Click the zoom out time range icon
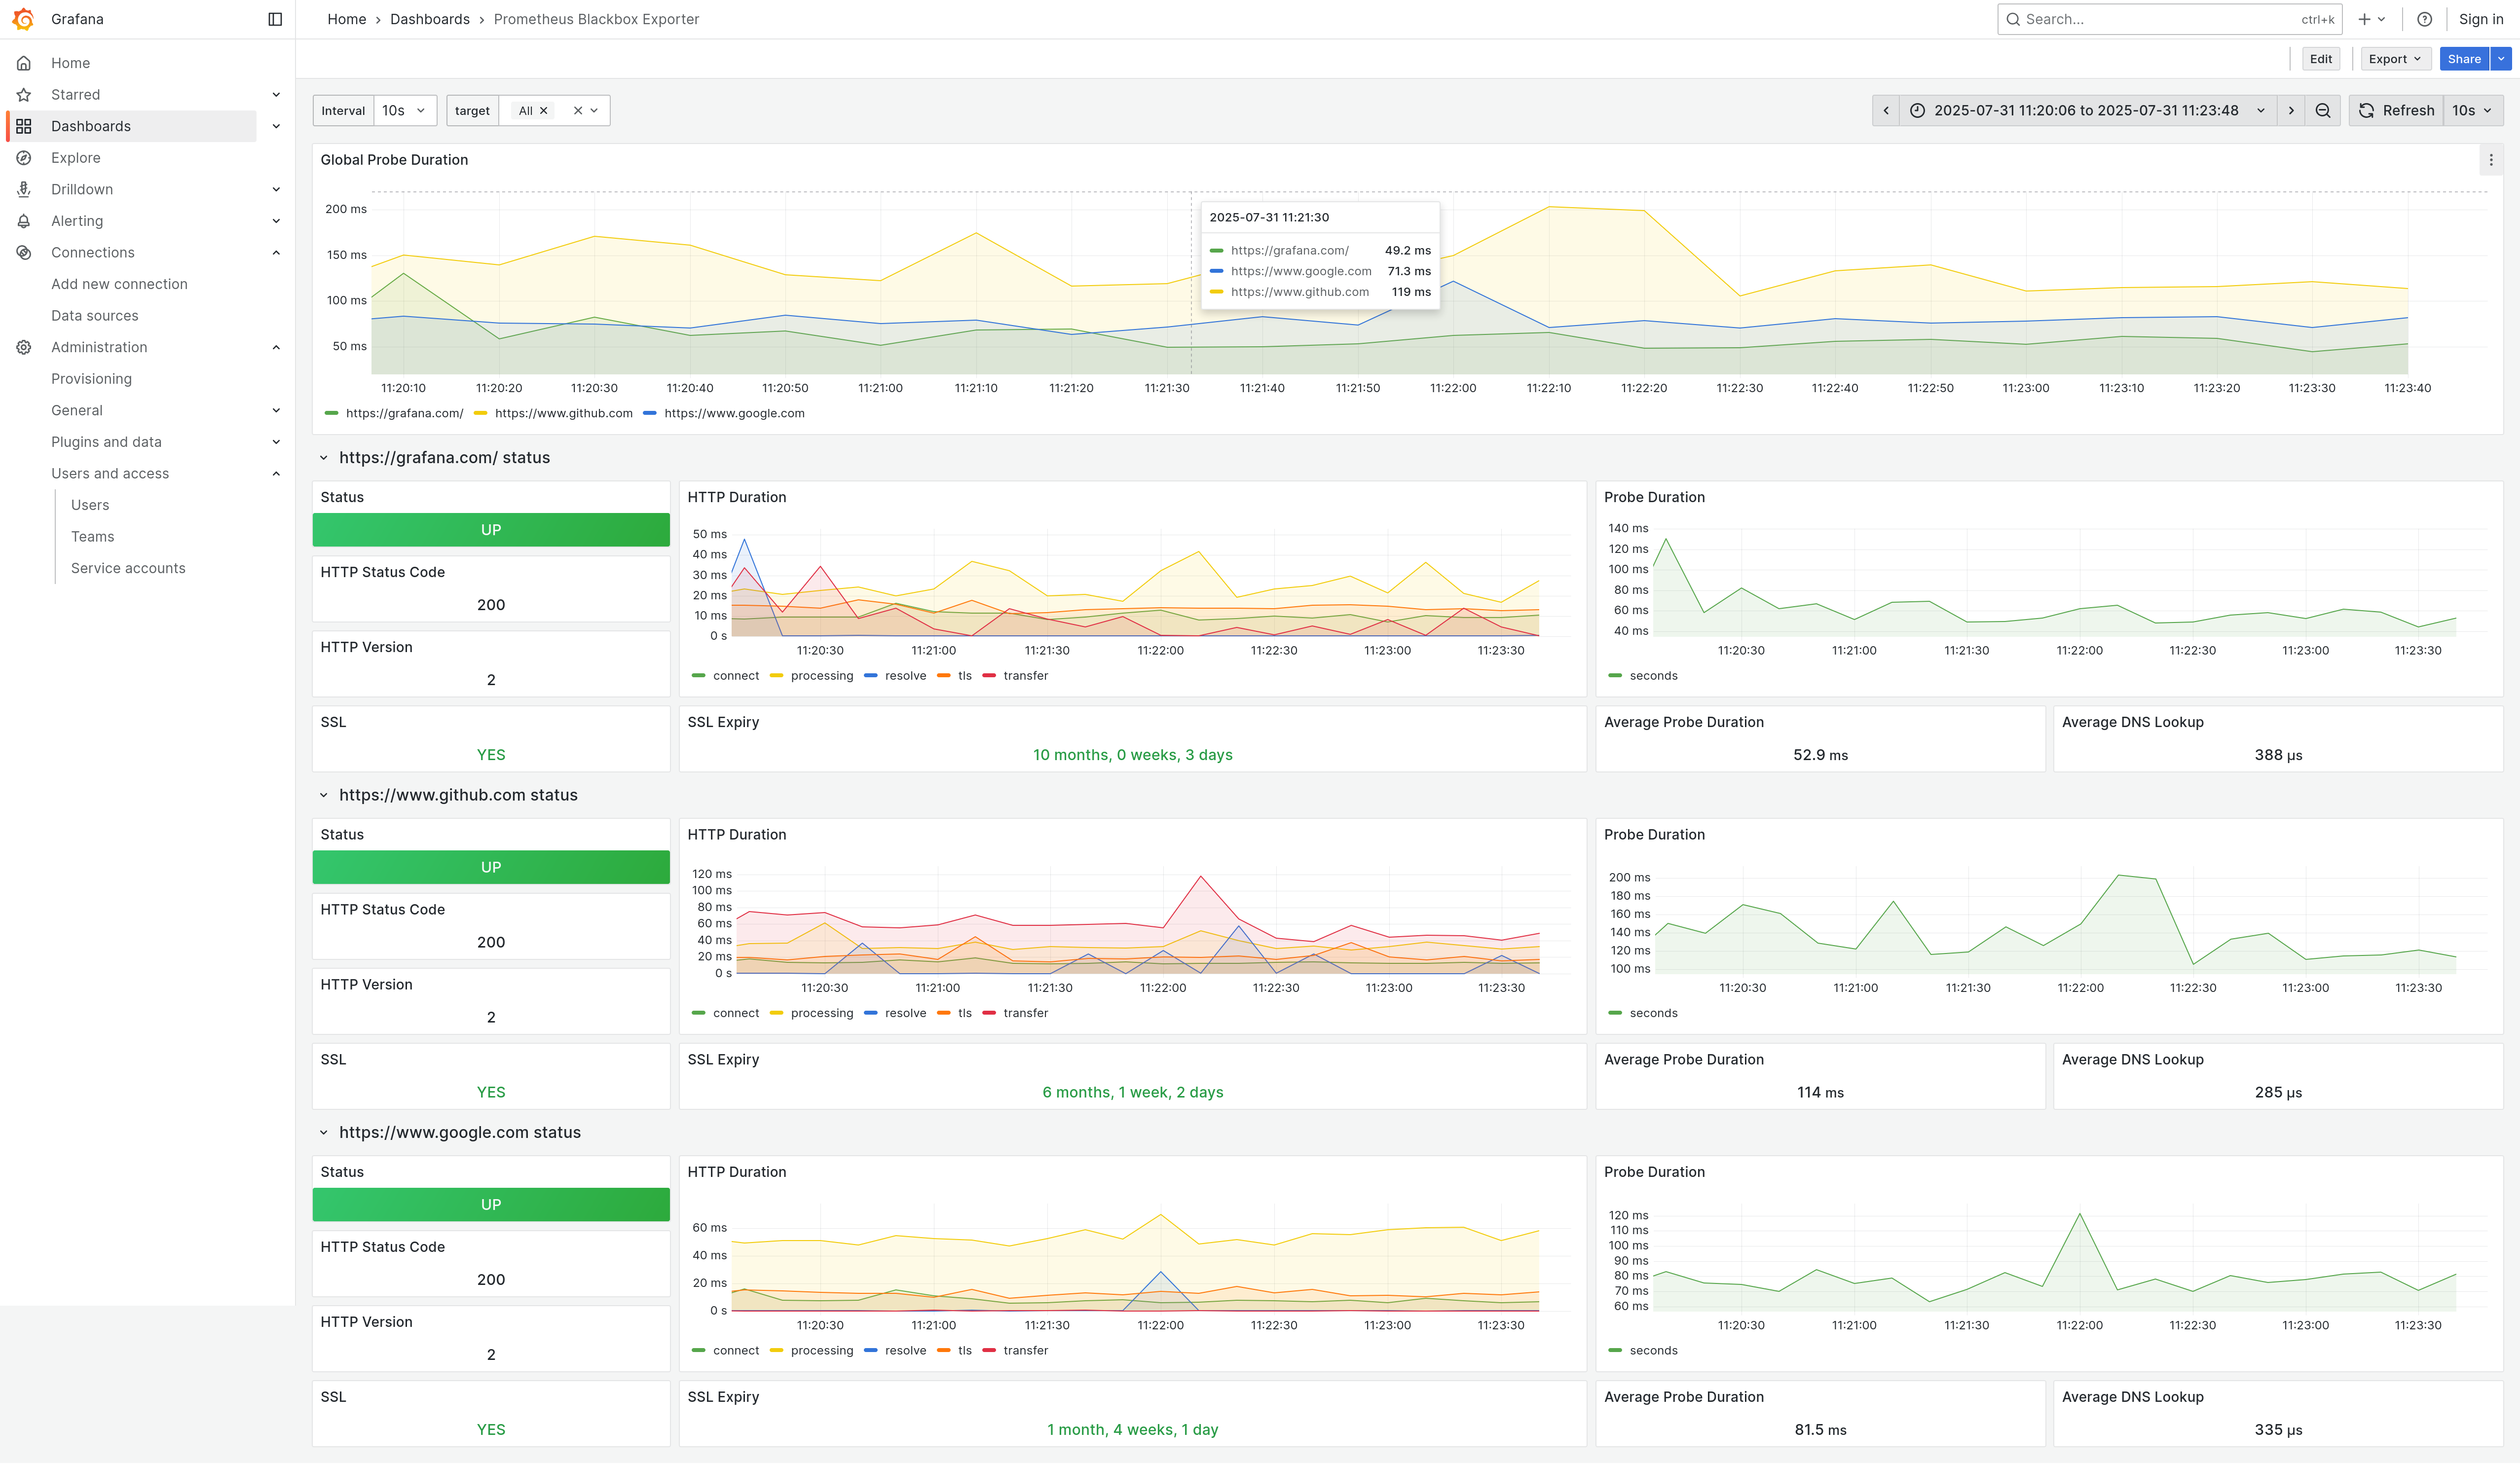The image size is (2520, 1464). (x=2322, y=111)
